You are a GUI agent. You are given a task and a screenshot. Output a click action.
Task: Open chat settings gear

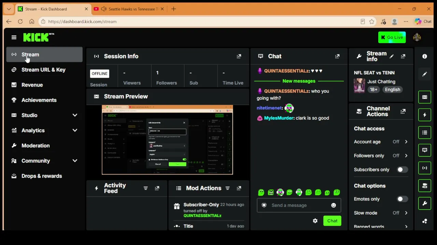pos(315,221)
